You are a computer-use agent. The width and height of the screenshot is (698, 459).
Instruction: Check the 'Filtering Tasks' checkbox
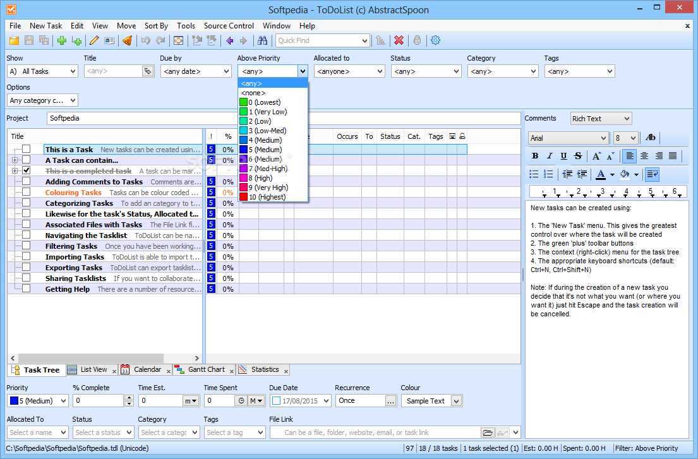point(27,246)
